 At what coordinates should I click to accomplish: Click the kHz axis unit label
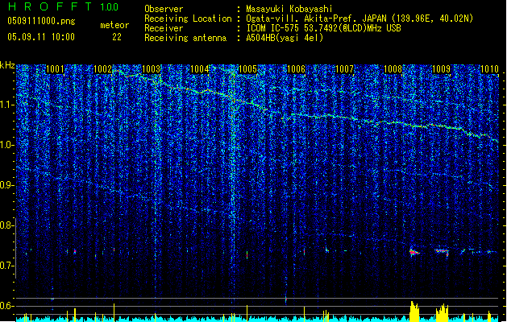coord(7,65)
